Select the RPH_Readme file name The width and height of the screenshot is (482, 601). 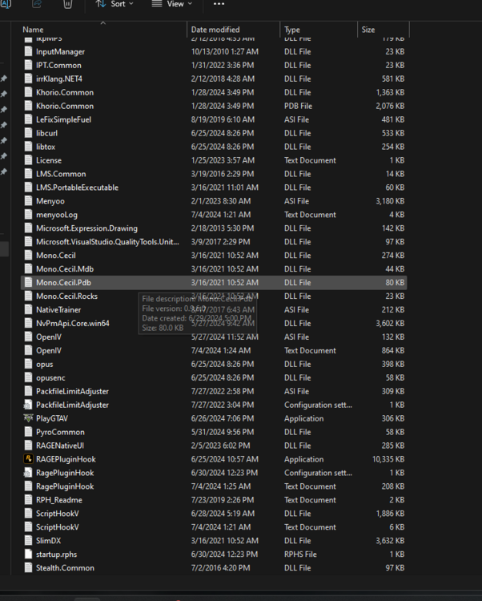pyautogui.click(x=59, y=500)
